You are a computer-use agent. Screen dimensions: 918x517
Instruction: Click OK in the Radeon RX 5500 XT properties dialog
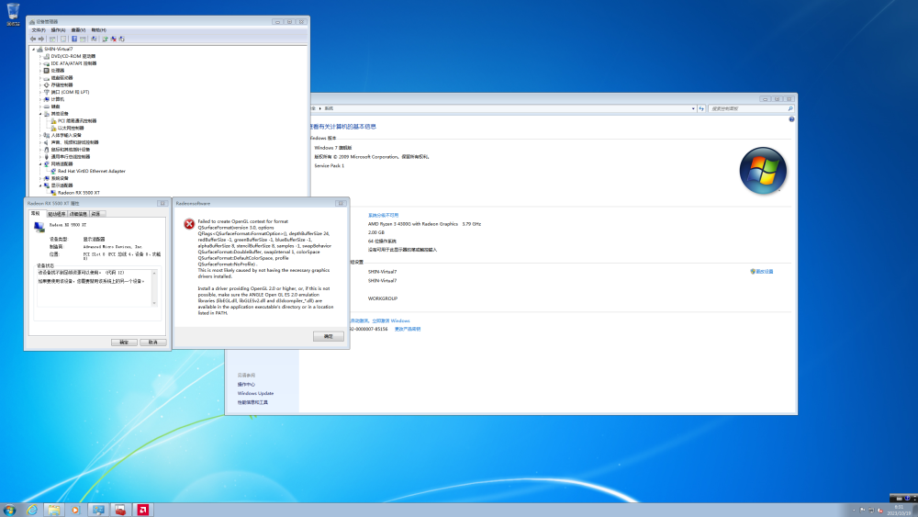tap(124, 342)
